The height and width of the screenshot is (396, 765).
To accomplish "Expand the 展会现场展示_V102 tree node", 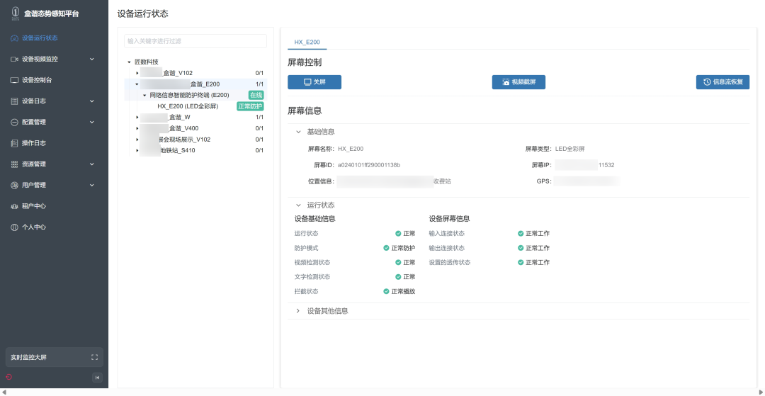I will pos(137,140).
